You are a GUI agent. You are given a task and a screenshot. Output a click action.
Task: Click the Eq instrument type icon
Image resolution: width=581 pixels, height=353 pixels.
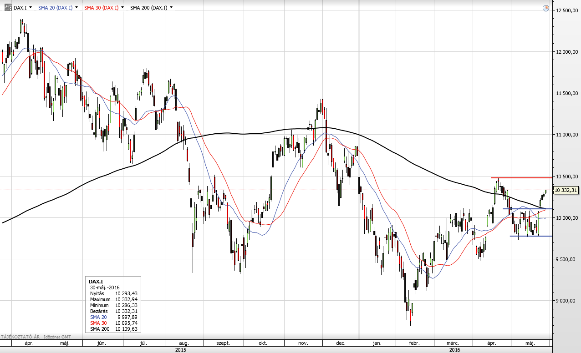click(8, 7)
